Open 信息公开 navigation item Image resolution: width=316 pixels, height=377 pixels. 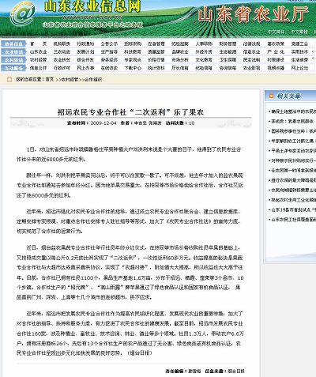(x=38, y=68)
